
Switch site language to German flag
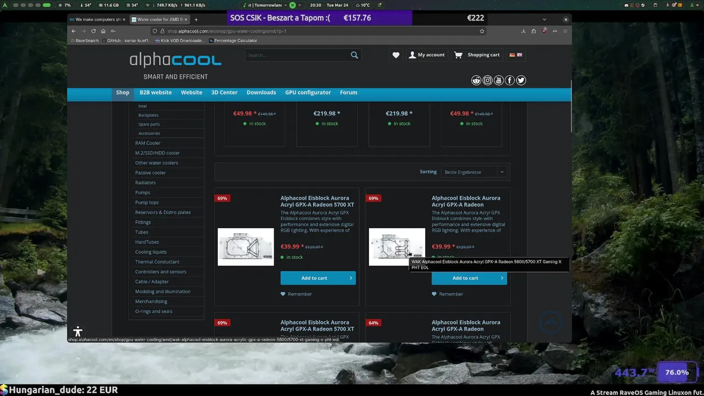[512, 55]
